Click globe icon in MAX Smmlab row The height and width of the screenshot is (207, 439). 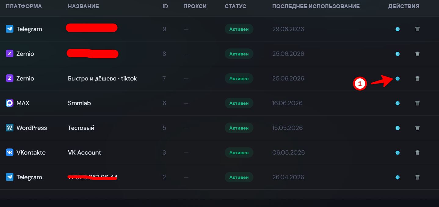click(397, 103)
